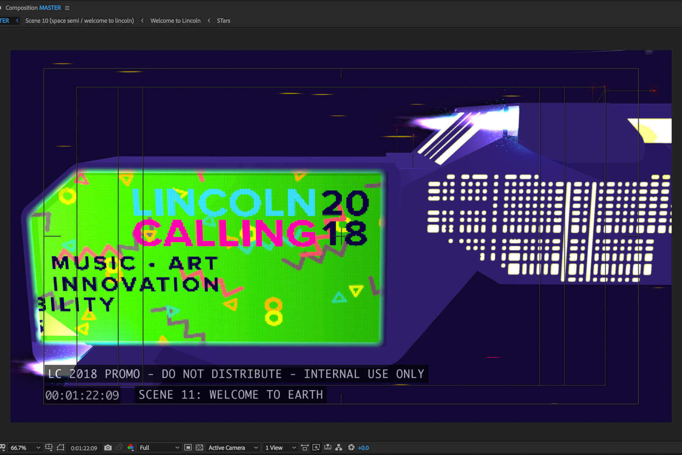Click the blue back chevron before Scene 10
This screenshot has height=455, width=682.
point(17,21)
